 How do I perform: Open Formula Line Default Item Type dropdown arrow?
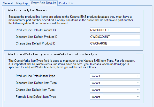[x=138, y=97]
